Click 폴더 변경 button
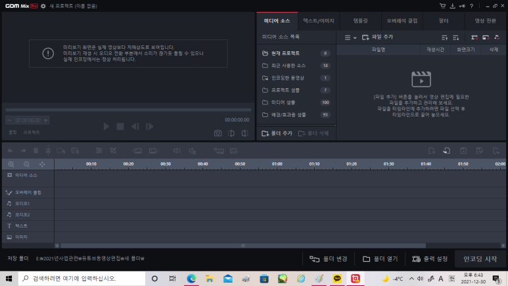 point(329,259)
